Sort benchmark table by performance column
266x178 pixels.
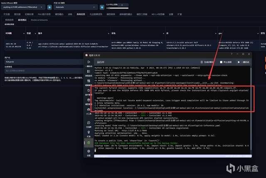35,33
